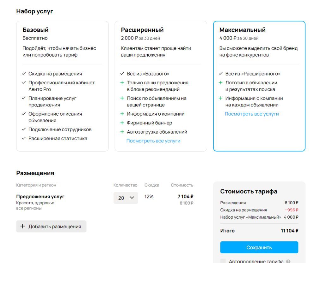
Task: Open the quantity dropdown showing 20
Action: pyautogui.click(x=126, y=198)
